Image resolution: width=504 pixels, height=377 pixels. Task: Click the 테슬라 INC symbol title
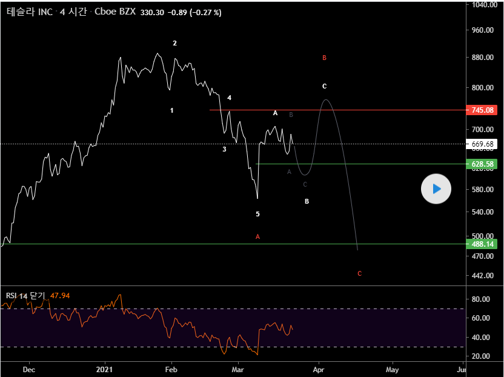(x=30, y=12)
